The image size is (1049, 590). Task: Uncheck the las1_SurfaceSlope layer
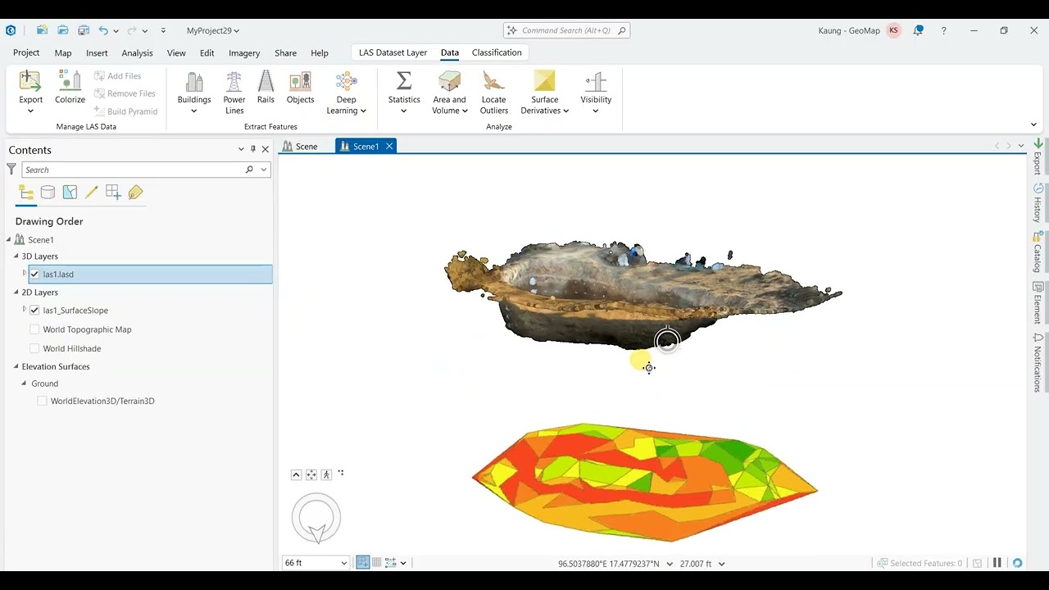(x=34, y=311)
